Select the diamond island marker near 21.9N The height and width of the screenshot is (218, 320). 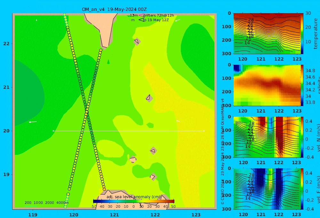(x=137, y=41)
